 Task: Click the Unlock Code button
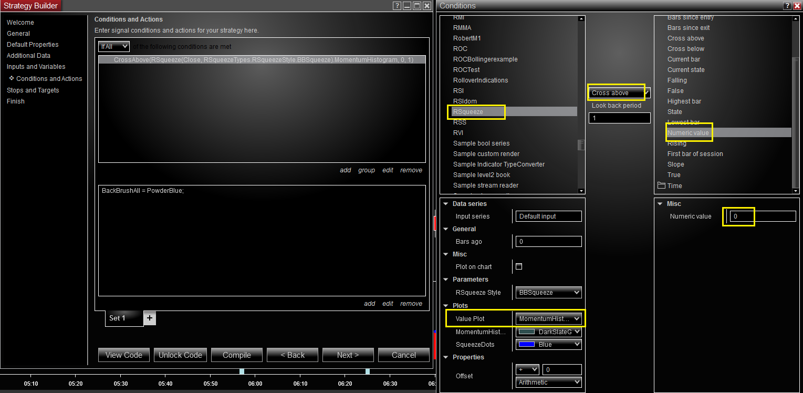(x=180, y=355)
